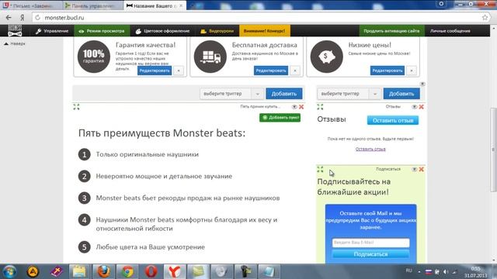Viewport: 497px width, 279px height.
Task: Expand the Отзывы block with green arrows
Action: point(320,107)
